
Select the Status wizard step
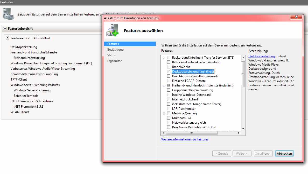[x=111, y=55]
